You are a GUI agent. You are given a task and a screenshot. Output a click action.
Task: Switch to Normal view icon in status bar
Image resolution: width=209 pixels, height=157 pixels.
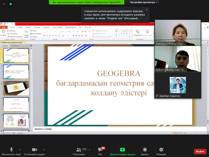click(173, 133)
